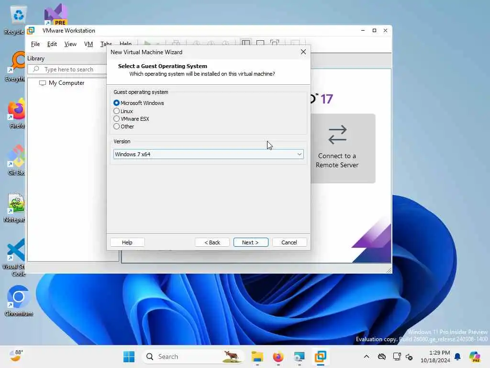Maximize the VMware Workstation window
Image resolution: width=490 pixels, height=368 pixels.
click(374, 30)
